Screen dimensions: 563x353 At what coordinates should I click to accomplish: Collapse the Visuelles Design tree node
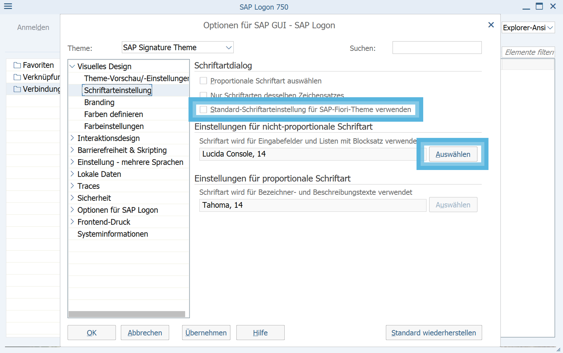coord(72,66)
